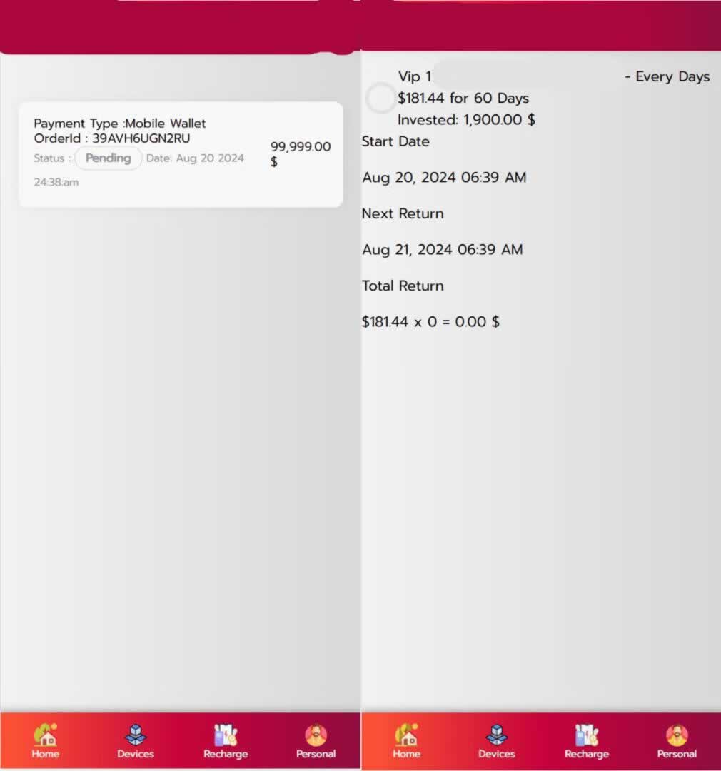Tap Recharge icon on the payment order screen
721x771 pixels.
coord(226,740)
